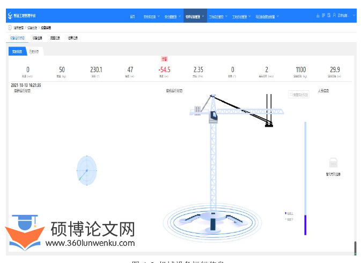
Task: Expand the user account chevron at the header's right end
Action: point(354,16)
